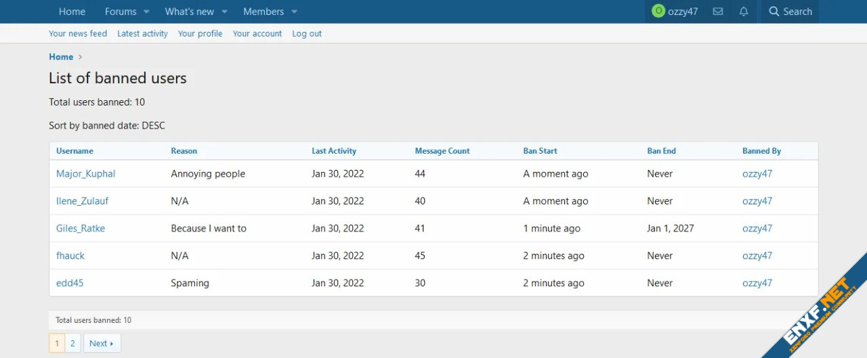Screen dimensions: 867x358
Task: Click the Log out link
Action: [307, 34]
